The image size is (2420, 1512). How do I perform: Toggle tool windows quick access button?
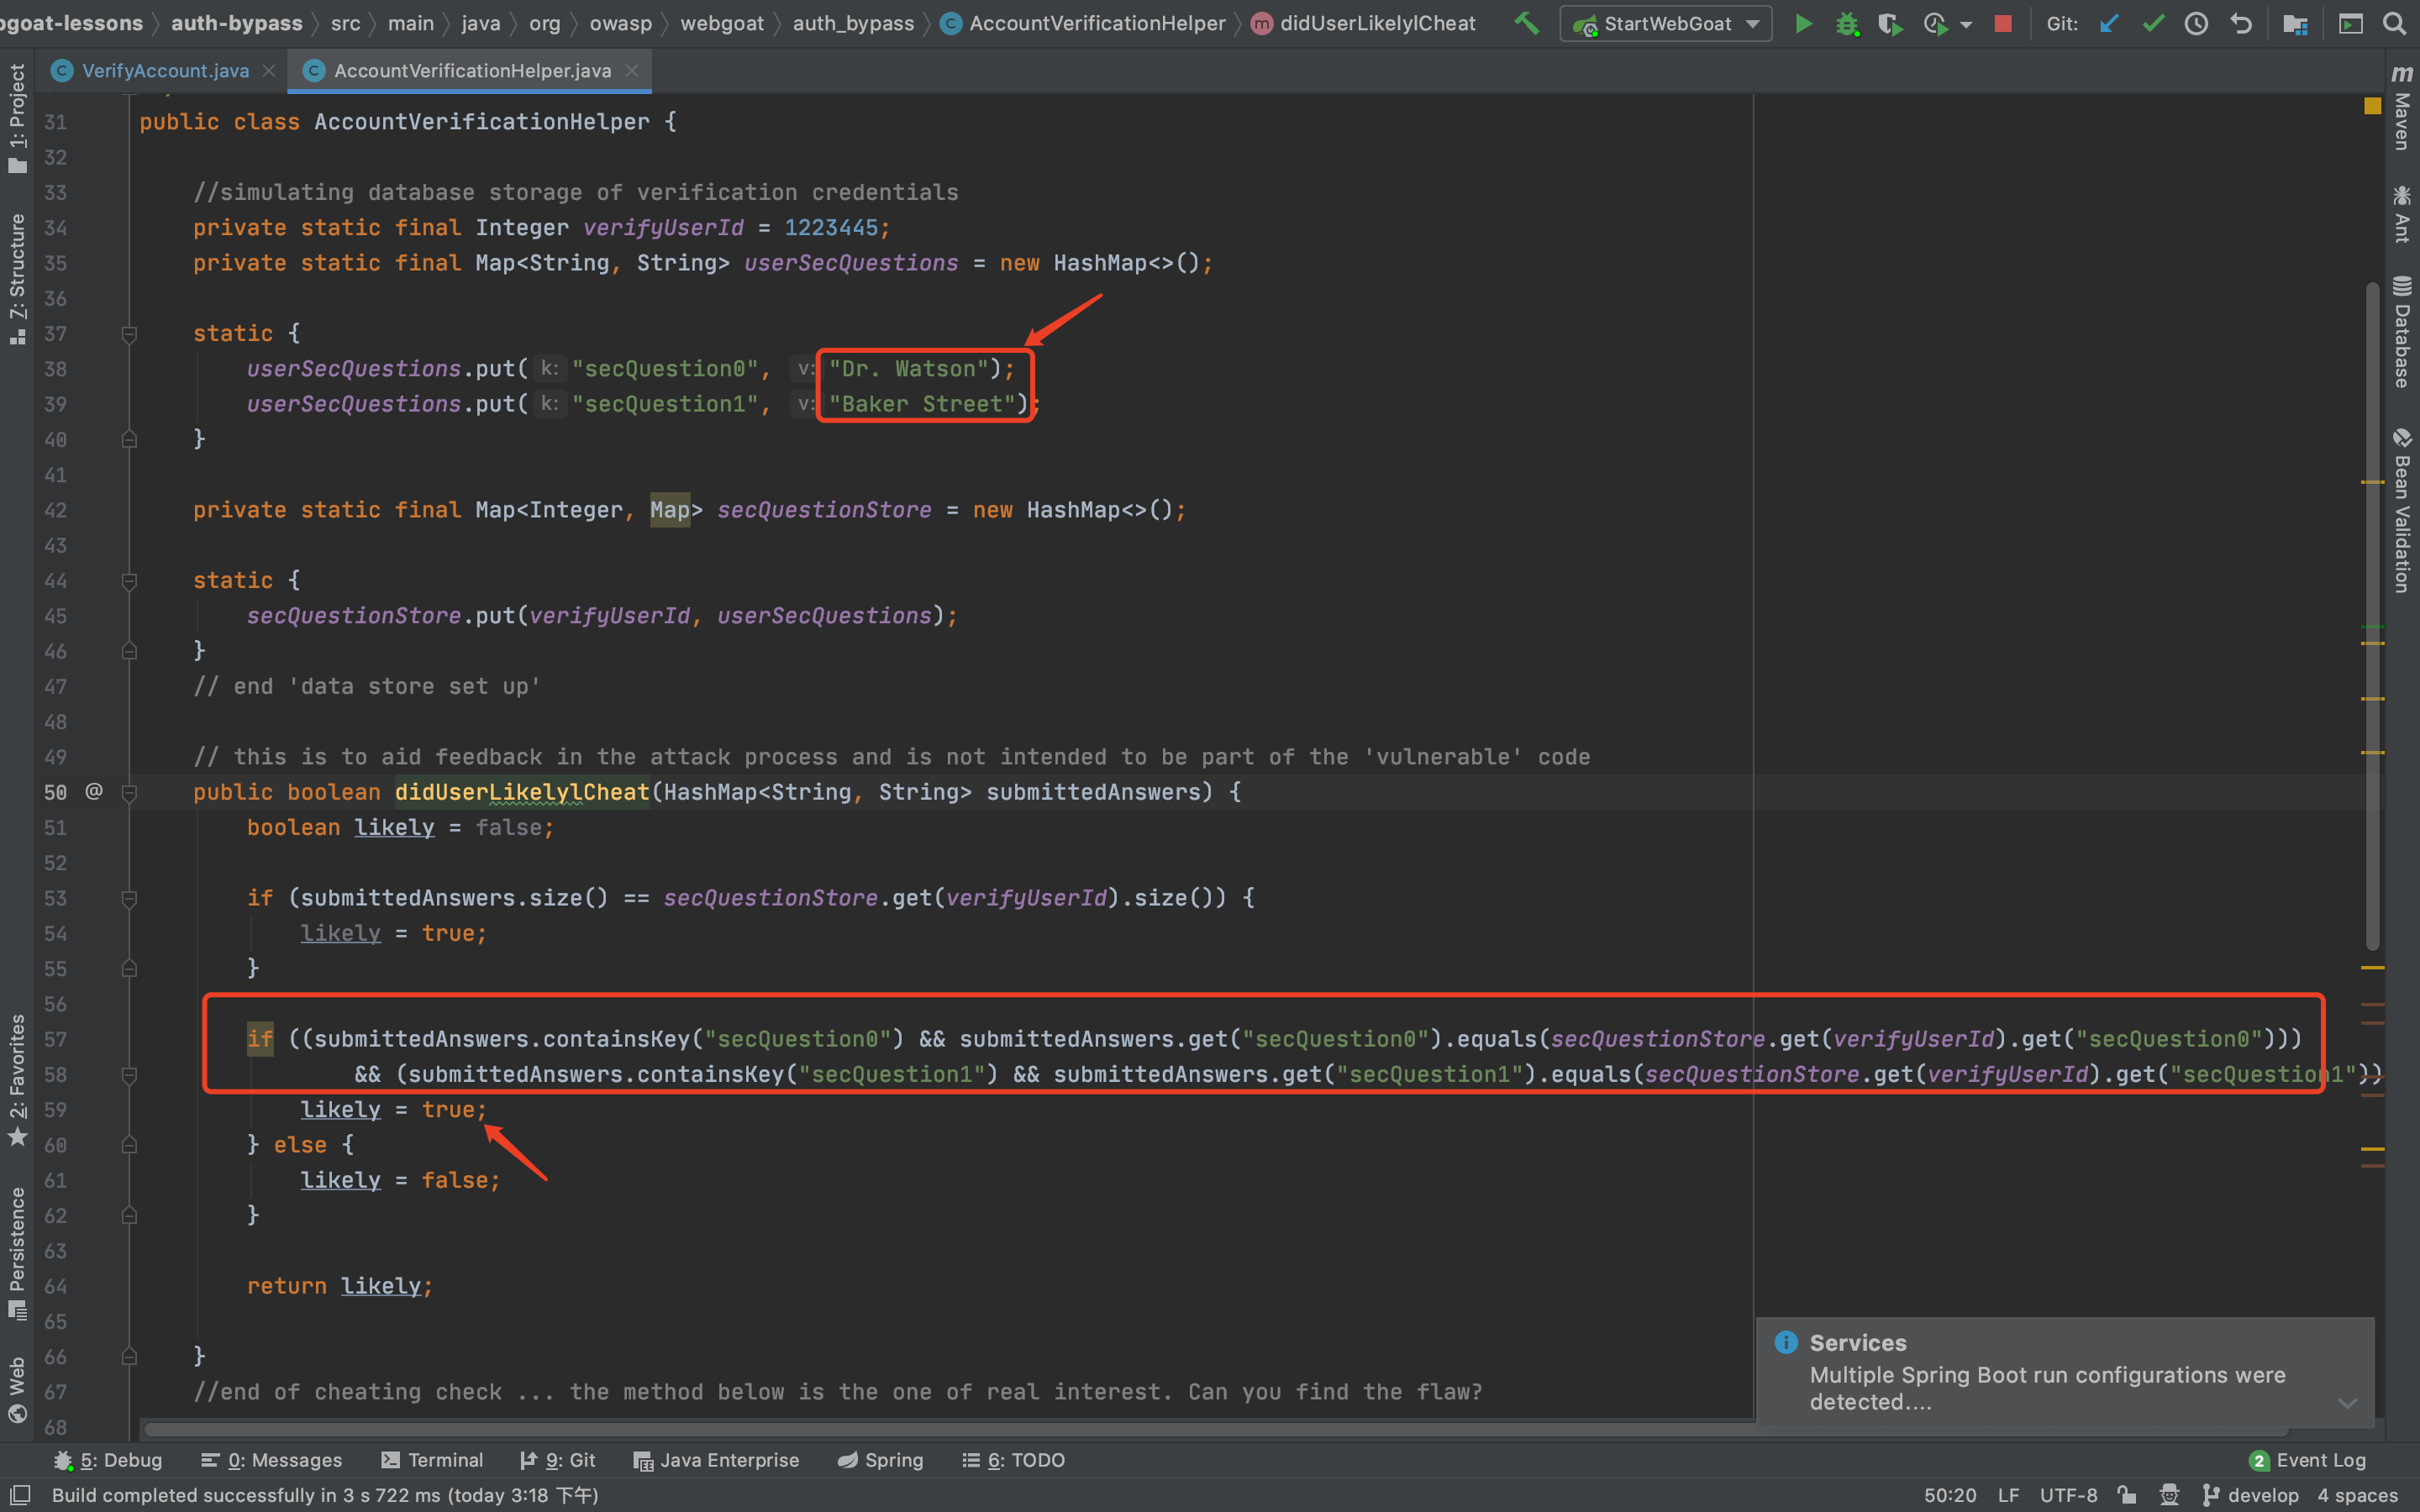click(20, 1495)
